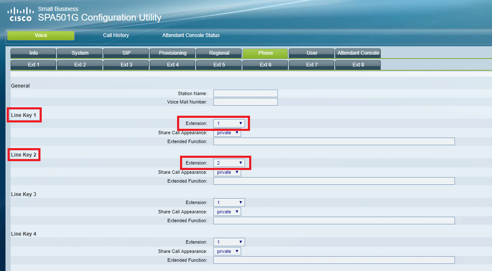The width and height of the screenshot is (492, 271).
Task: Go to the Provisioning tab
Action: (x=172, y=53)
